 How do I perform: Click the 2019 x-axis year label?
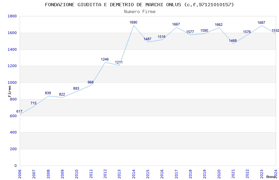[x=205, y=174]
